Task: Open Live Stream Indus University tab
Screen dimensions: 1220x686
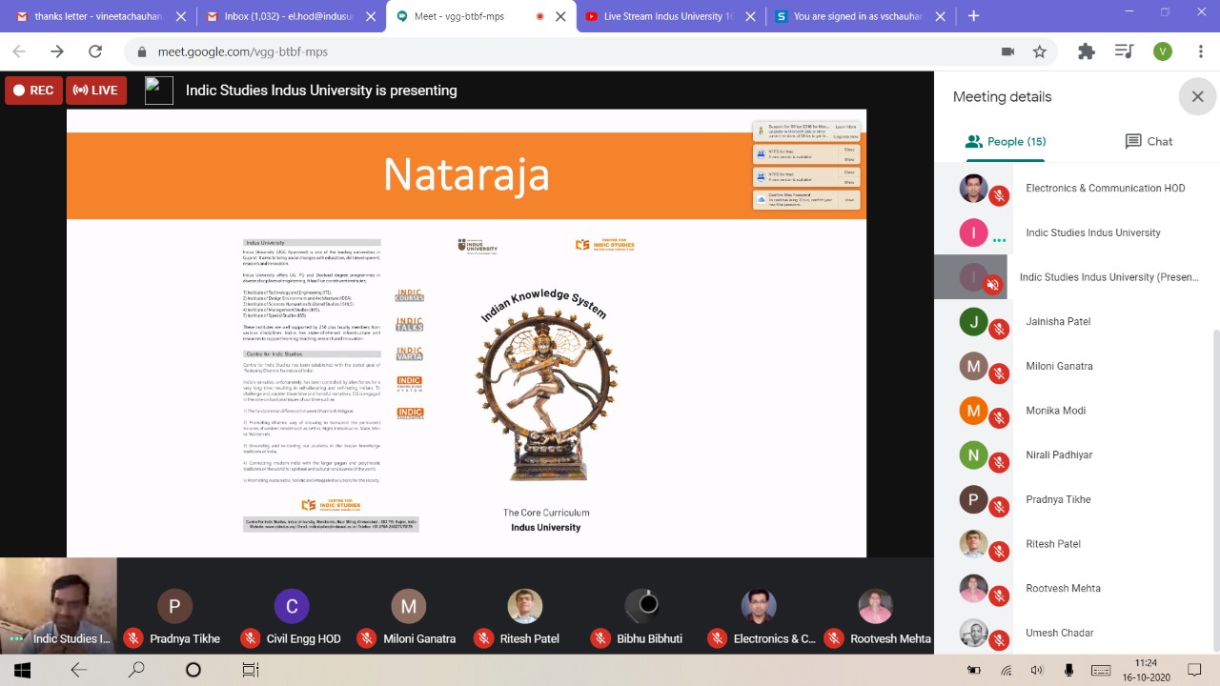Action: [x=667, y=16]
